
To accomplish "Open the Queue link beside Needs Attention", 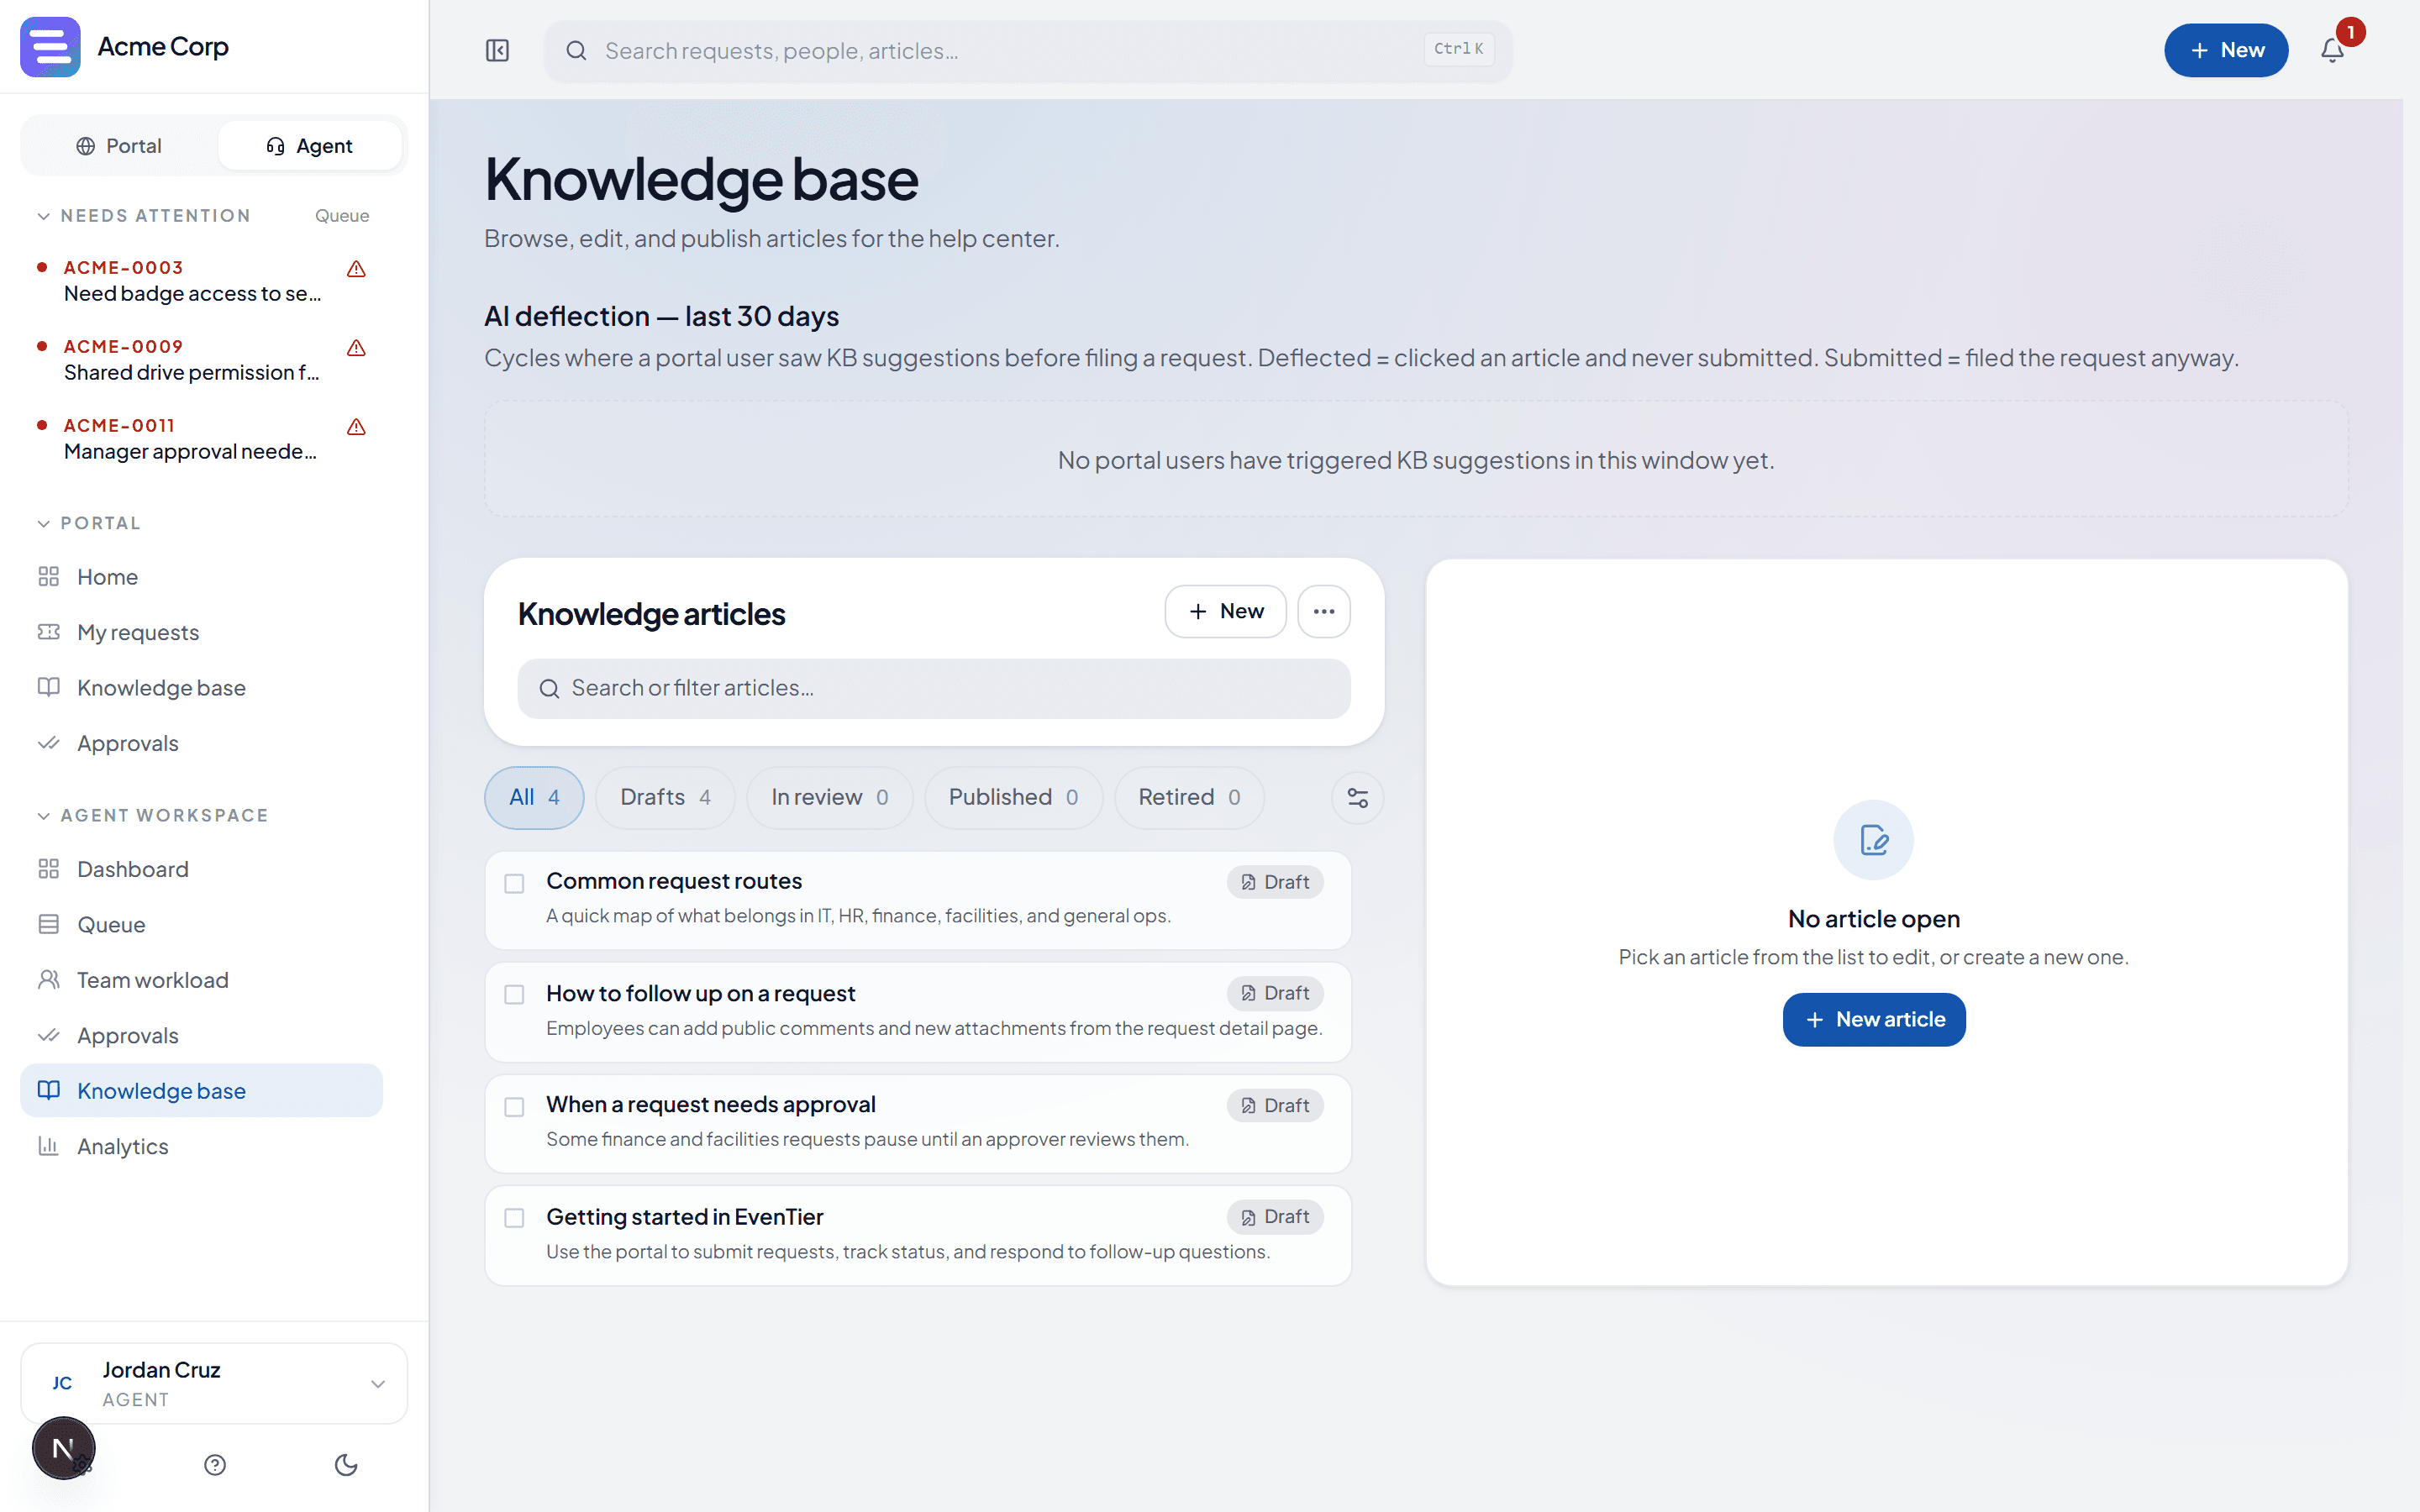I will pos(342,216).
